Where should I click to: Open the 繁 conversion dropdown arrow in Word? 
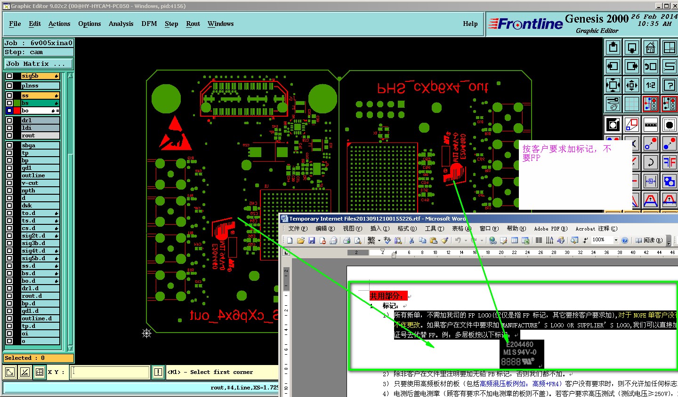(x=379, y=240)
